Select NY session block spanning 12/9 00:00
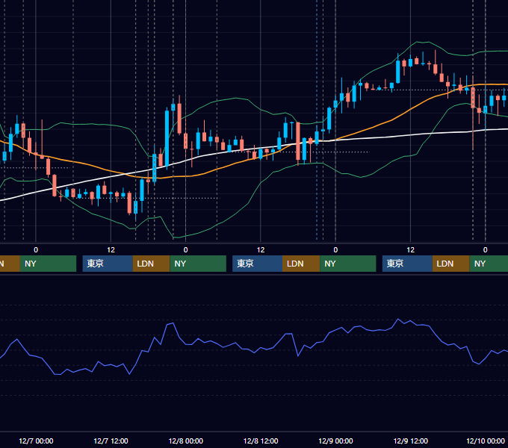 (x=348, y=264)
